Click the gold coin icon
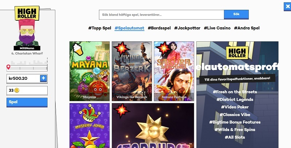Screen dimensions: 291x148 17,90
